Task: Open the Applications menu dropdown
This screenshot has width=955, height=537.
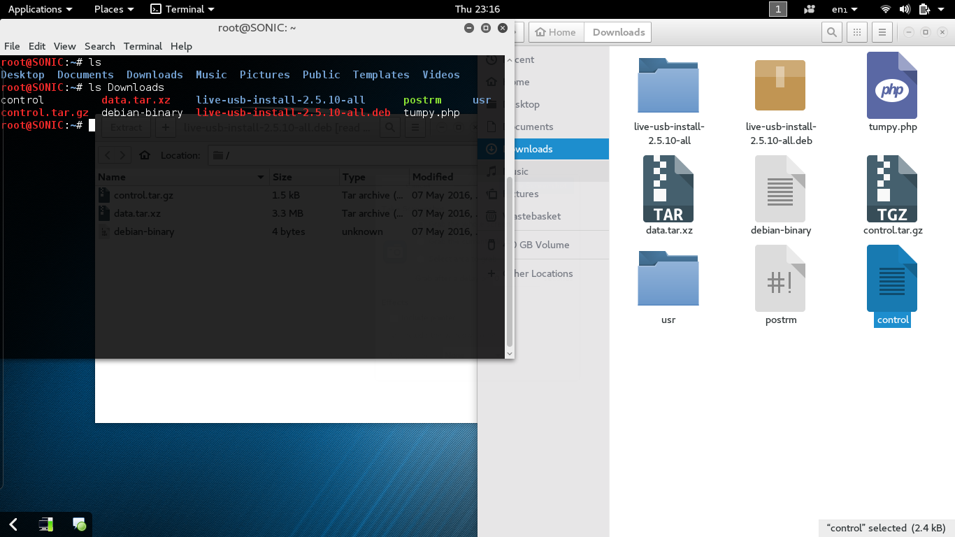Action: coord(40,9)
